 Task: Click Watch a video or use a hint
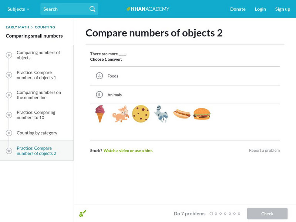[128, 151]
